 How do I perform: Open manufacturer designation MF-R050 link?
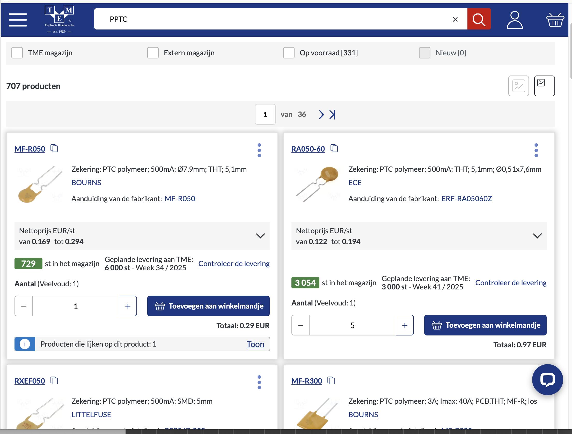tap(180, 198)
